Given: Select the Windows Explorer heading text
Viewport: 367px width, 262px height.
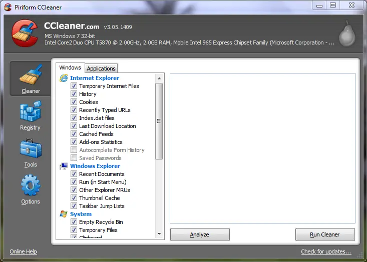Looking at the screenshot, I should (95, 166).
